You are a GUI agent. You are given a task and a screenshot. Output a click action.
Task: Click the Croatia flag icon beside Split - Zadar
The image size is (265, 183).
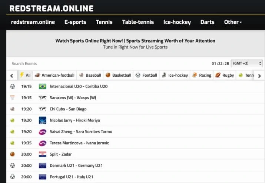[42, 154]
